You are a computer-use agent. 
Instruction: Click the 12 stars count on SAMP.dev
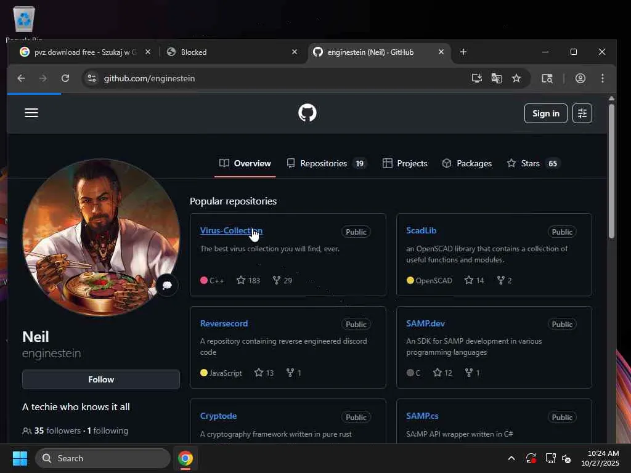pyautogui.click(x=442, y=373)
